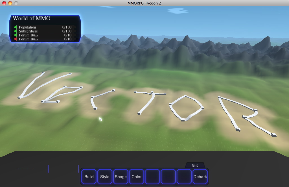Switch to the Grid tab
This screenshot has height=187, width=289.
click(195, 165)
